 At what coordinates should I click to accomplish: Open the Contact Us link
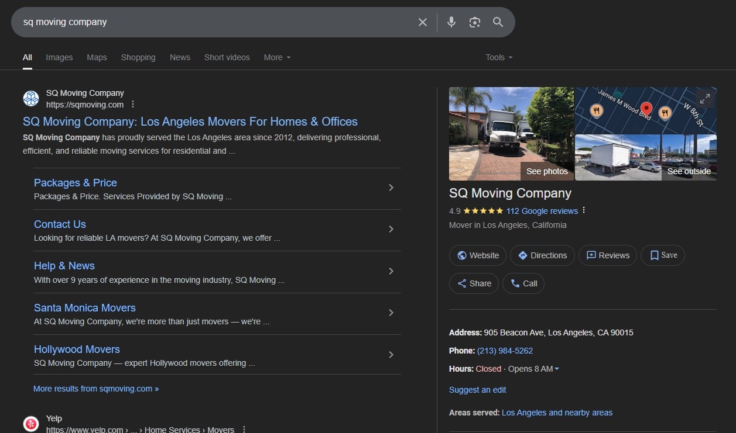click(60, 224)
